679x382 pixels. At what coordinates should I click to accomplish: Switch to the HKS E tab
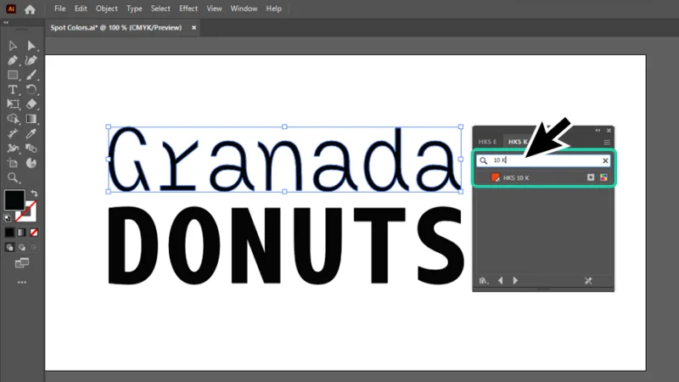pos(487,142)
